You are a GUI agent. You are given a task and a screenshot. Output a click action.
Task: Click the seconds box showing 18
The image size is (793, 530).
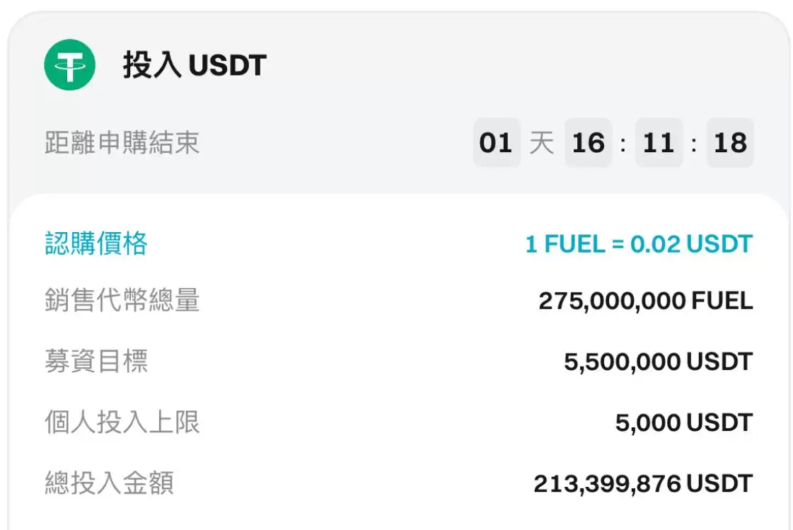coord(730,143)
